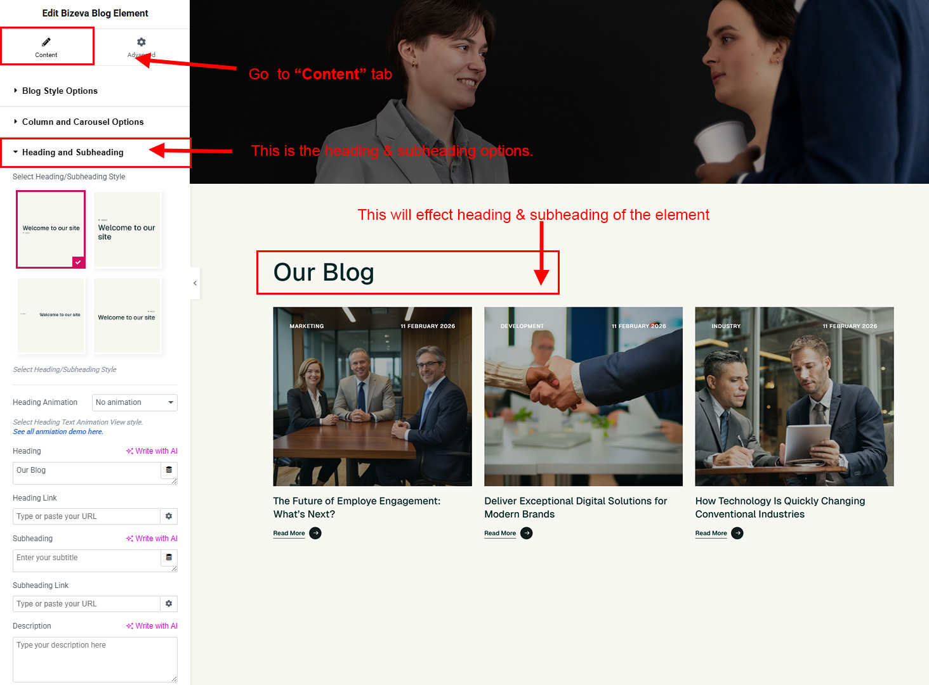929x685 pixels.
Task: Collapse the Heading and Subheading section
Action: pyautogui.click(x=72, y=153)
